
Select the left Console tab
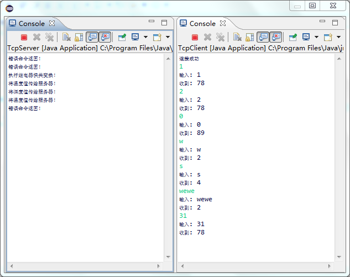coord(32,23)
